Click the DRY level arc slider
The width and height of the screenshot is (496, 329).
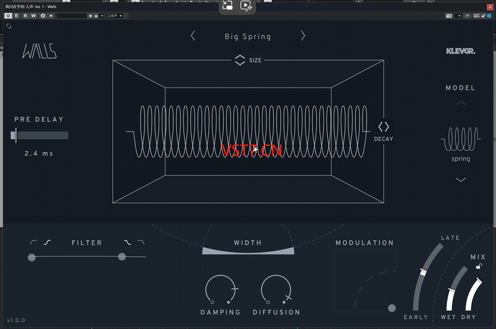(x=472, y=294)
